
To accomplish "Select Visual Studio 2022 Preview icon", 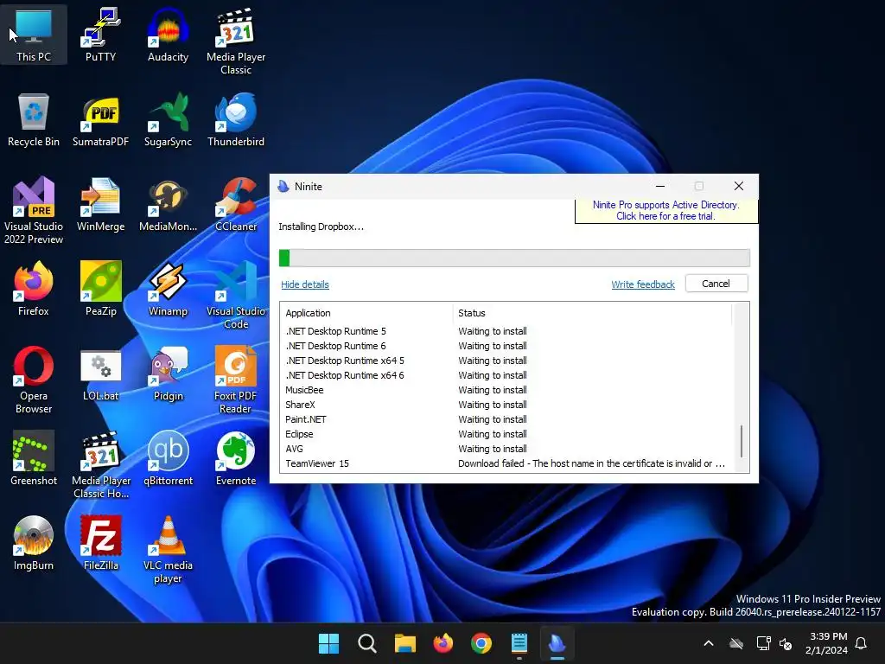I will 34,210.
